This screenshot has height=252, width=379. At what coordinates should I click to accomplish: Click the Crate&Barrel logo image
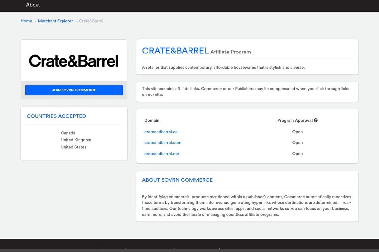point(74,61)
